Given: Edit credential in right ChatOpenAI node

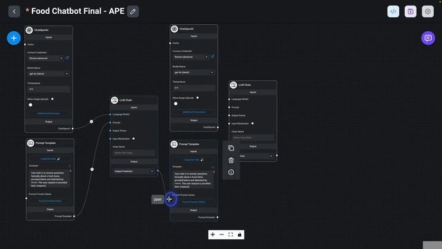Looking at the screenshot, I should (213, 57).
